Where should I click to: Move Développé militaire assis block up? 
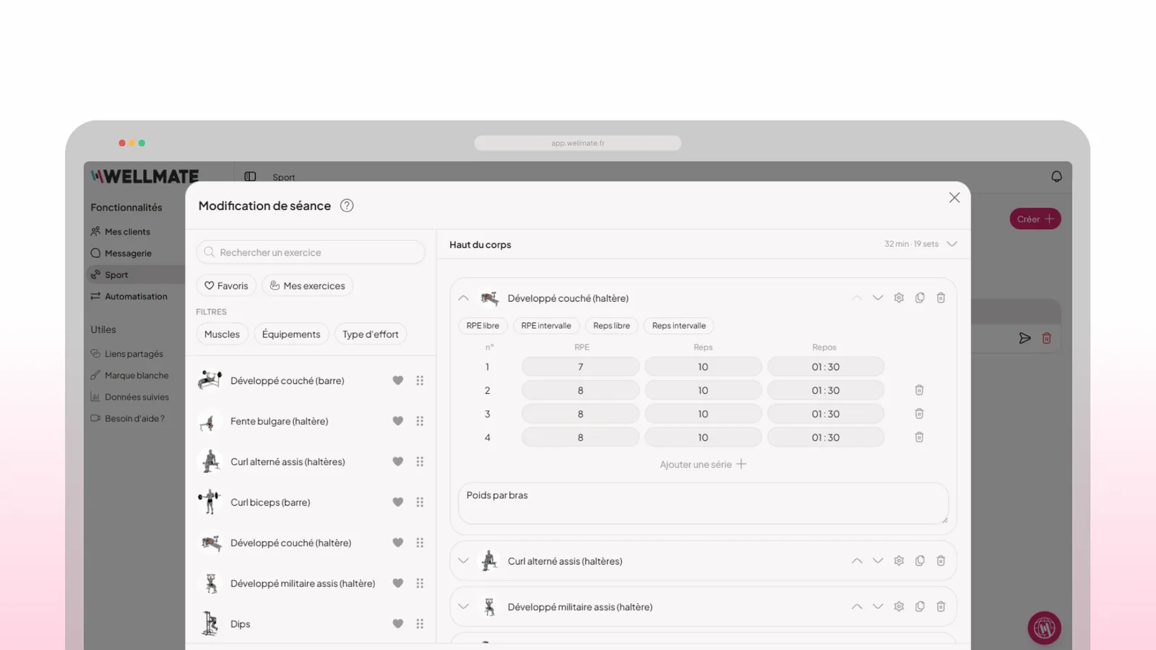click(857, 607)
